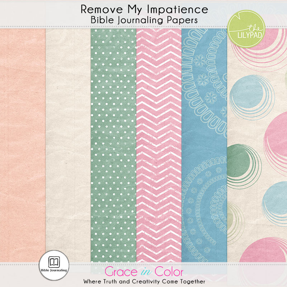287x287 pixels.
Task: Click the green Lilypad logo badge
Action: click(x=246, y=29)
